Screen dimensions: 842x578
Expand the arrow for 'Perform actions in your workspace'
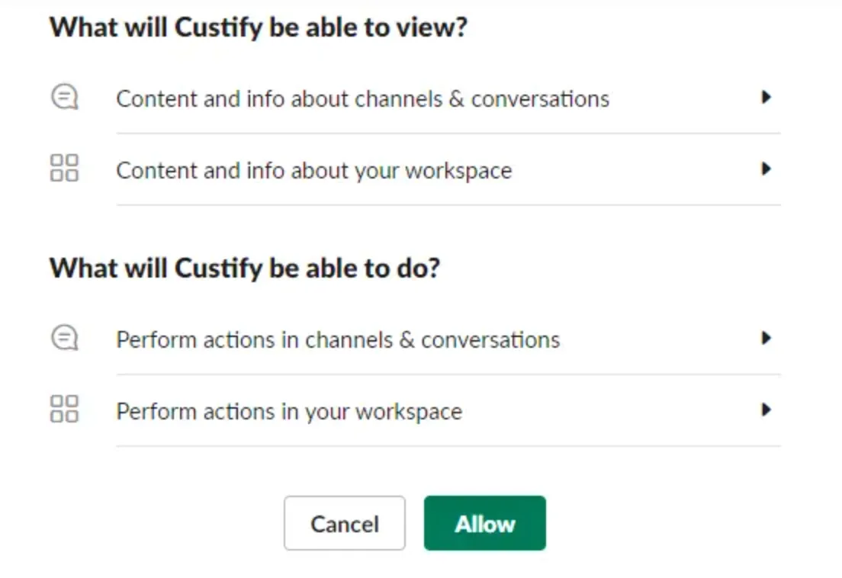[x=766, y=410]
